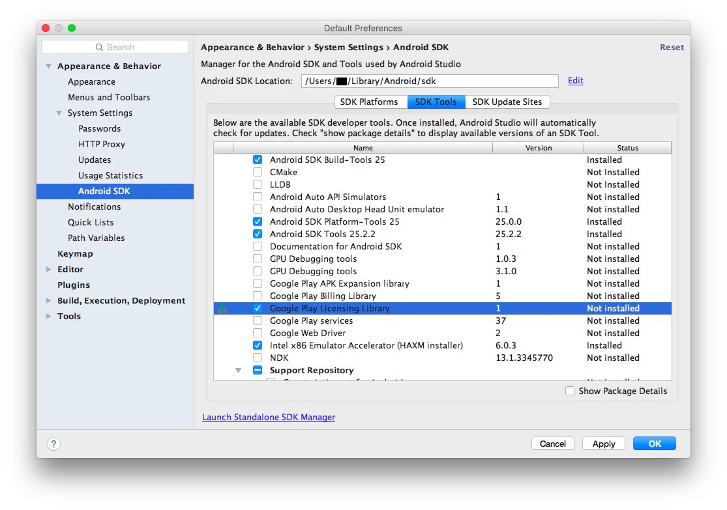Viewport: 727px width, 510px height.
Task: Expand Build, Execution, Deployment section
Action: pos(49,301)
